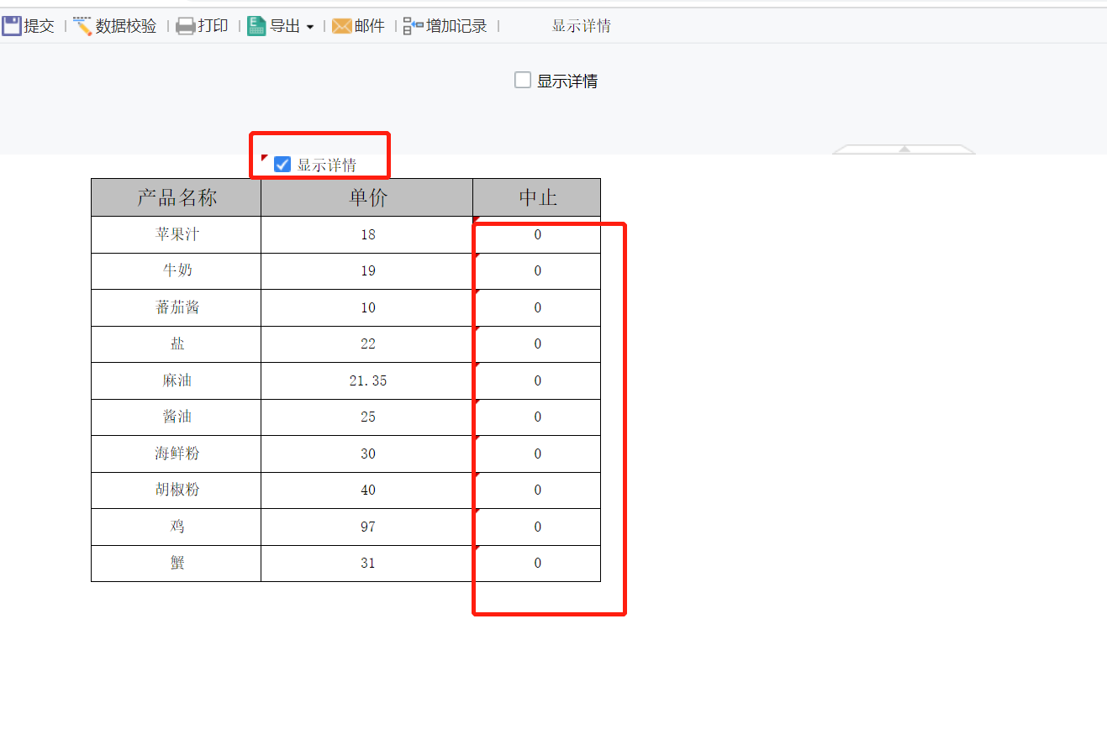Select the 牛奶 cell
The image size is (1107, 729).
click(177, 270)
